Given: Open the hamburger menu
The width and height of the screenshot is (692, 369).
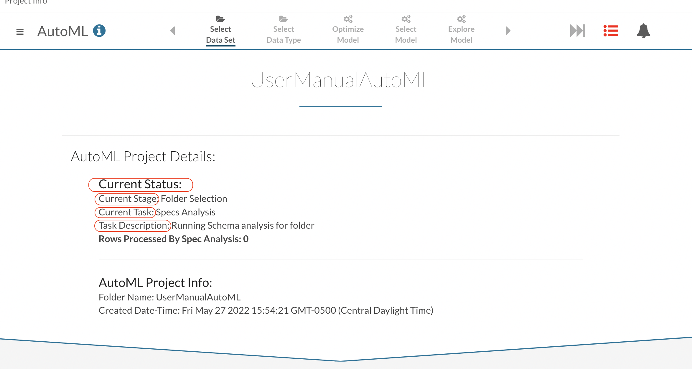Looking at the screenshot, I should pyautogui.click(x=20, y=31).
